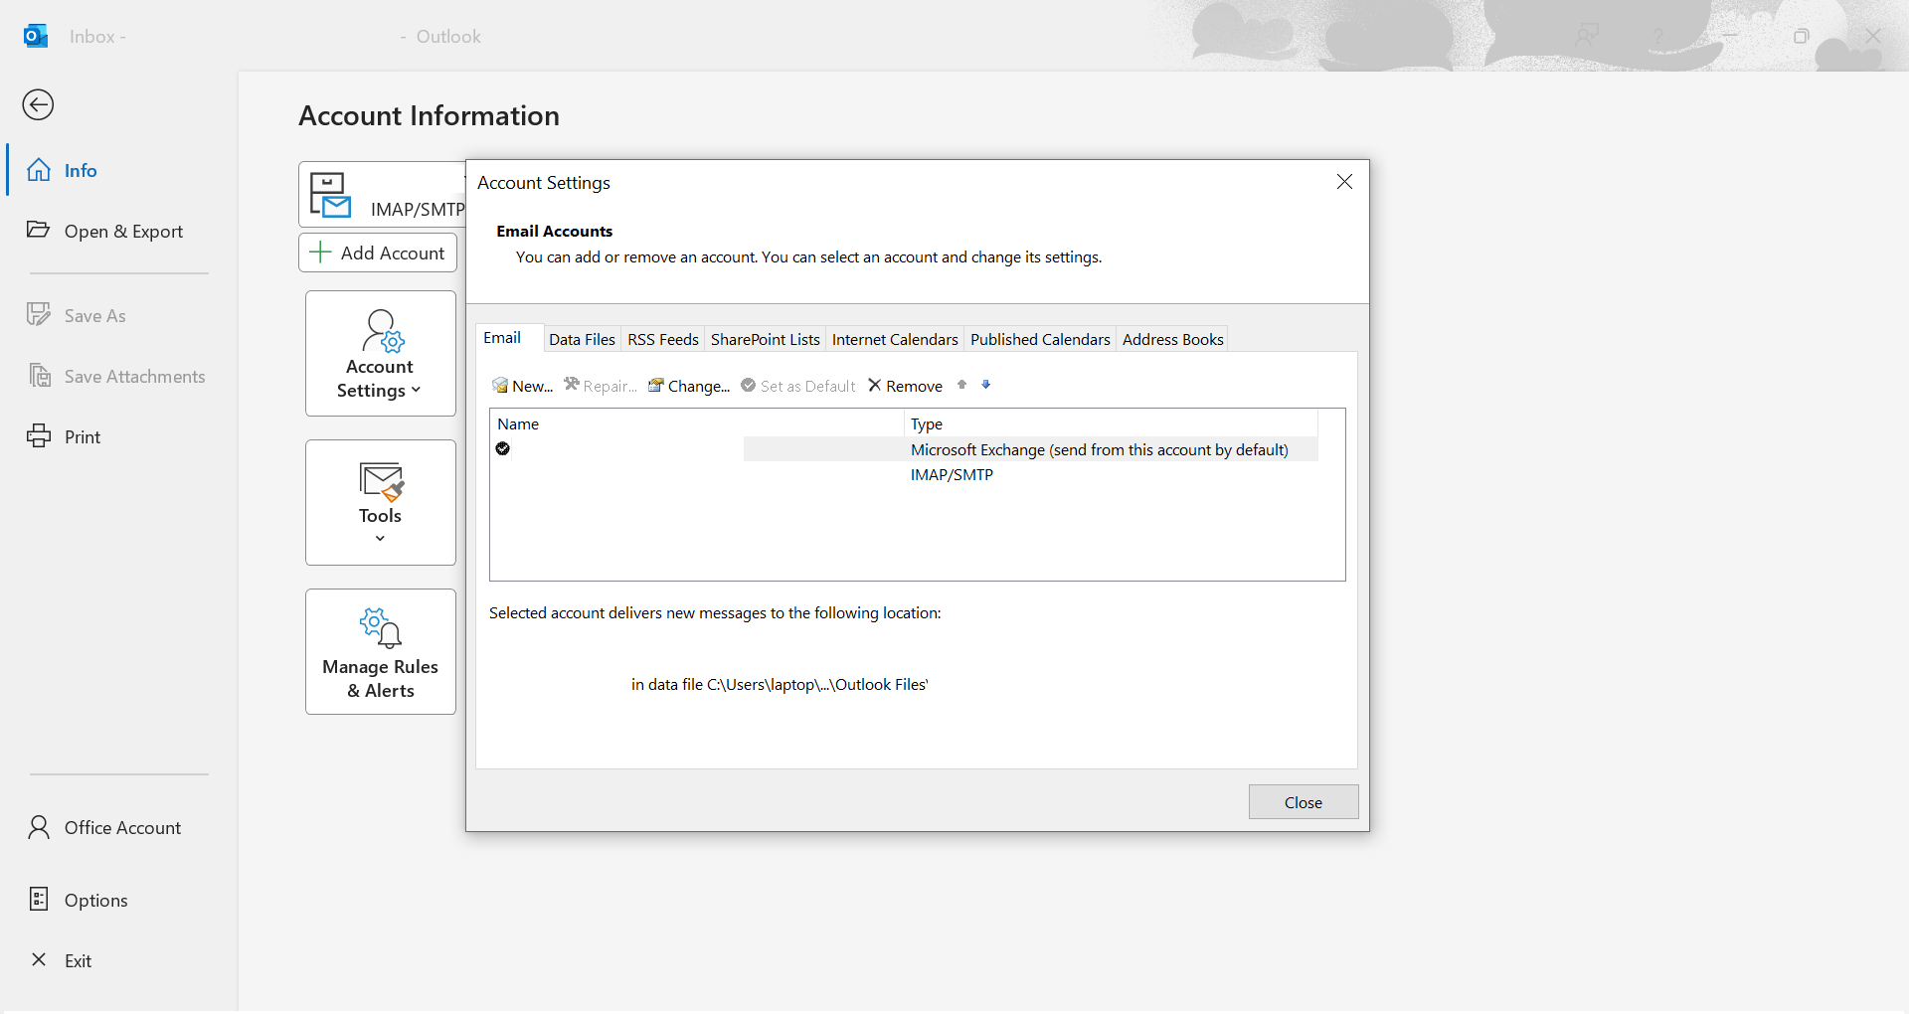Switch to the Data Files tab

click(x=583, y=340)
